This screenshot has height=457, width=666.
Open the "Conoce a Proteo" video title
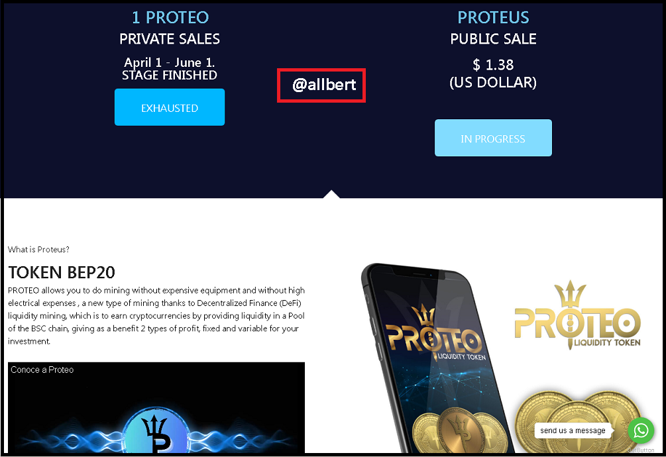pyautogui.click(x=42, y=370)
